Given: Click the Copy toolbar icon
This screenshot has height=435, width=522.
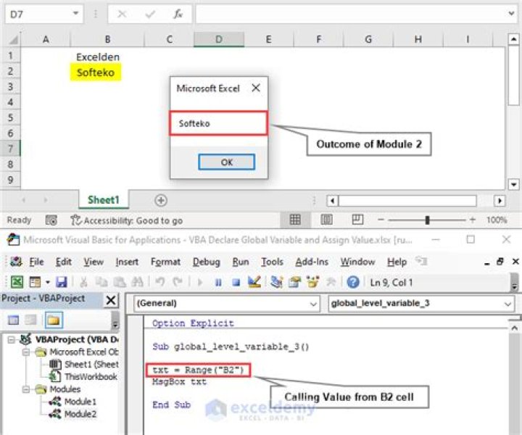Looking at the screenshot, I should [101, 282].
